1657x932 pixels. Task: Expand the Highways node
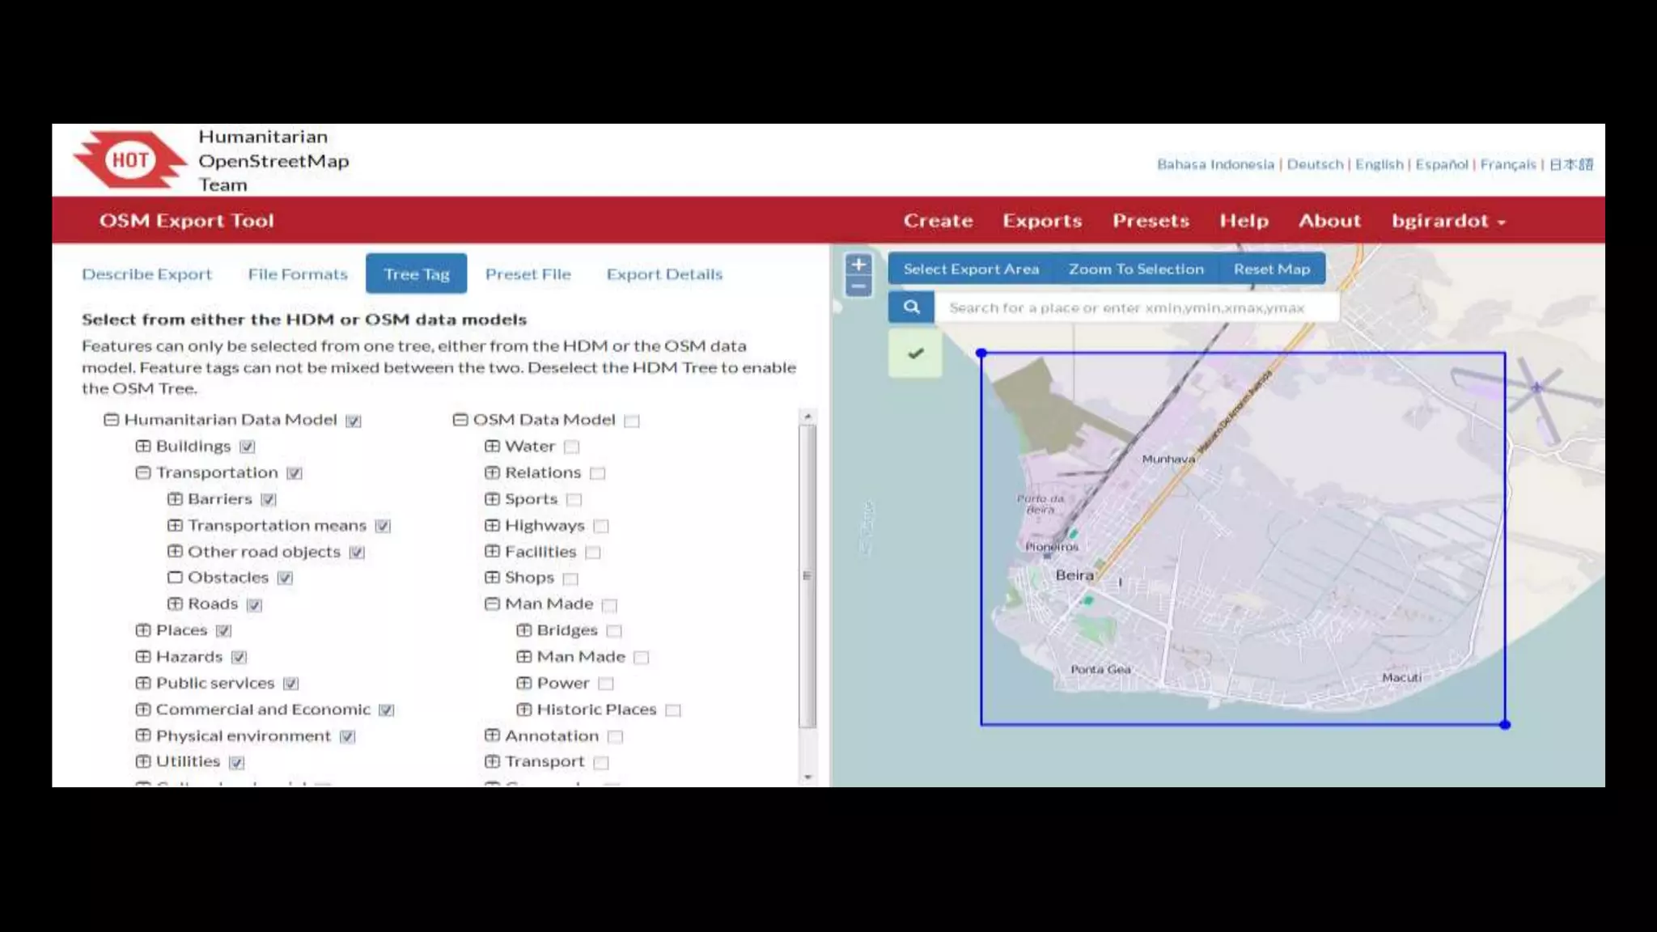492,526
